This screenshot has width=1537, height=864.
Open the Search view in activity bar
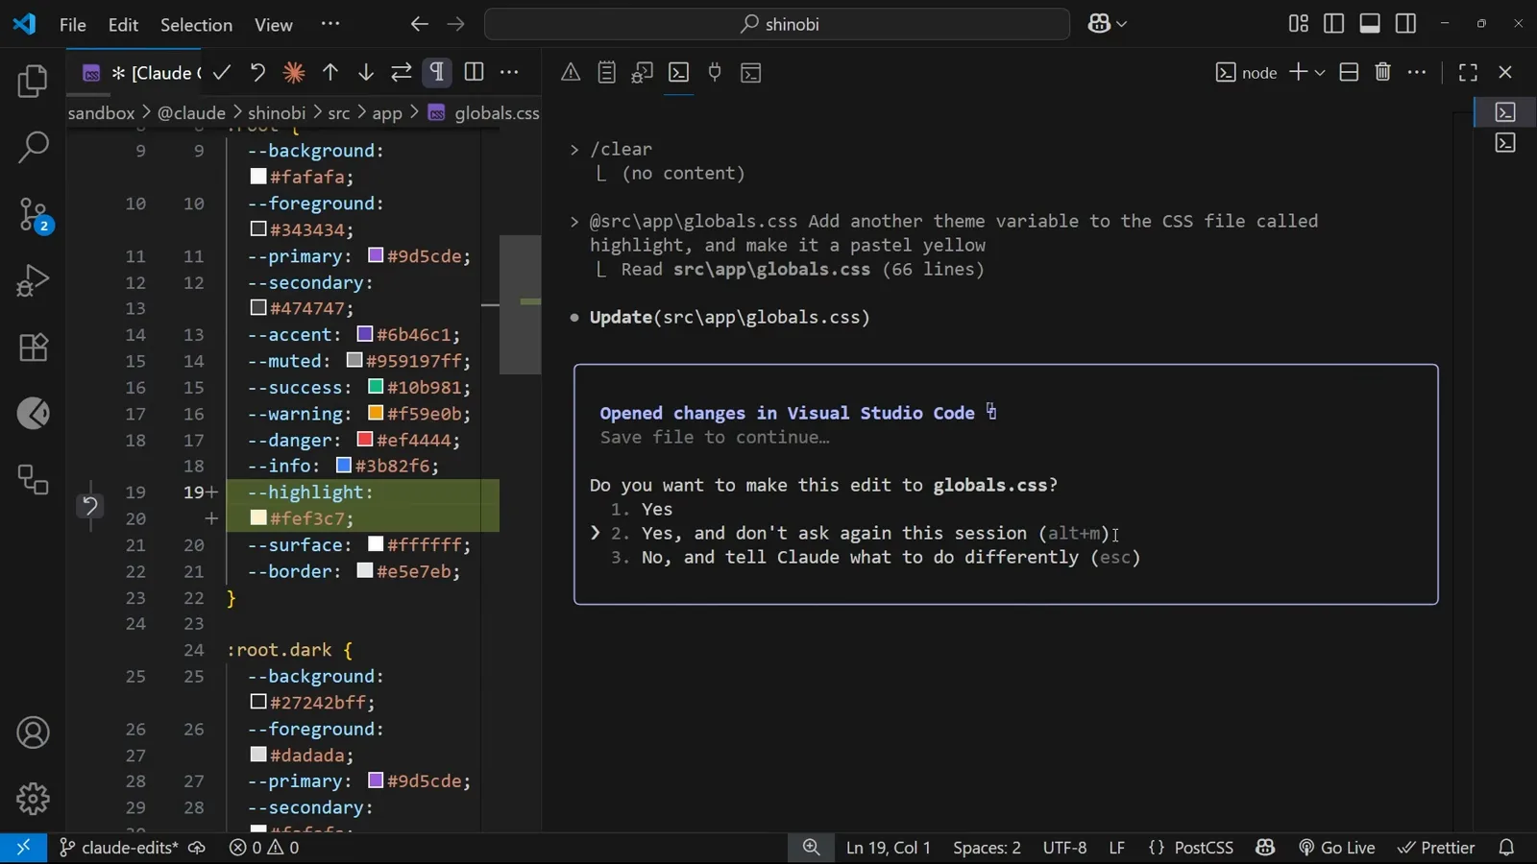[33, 148]
